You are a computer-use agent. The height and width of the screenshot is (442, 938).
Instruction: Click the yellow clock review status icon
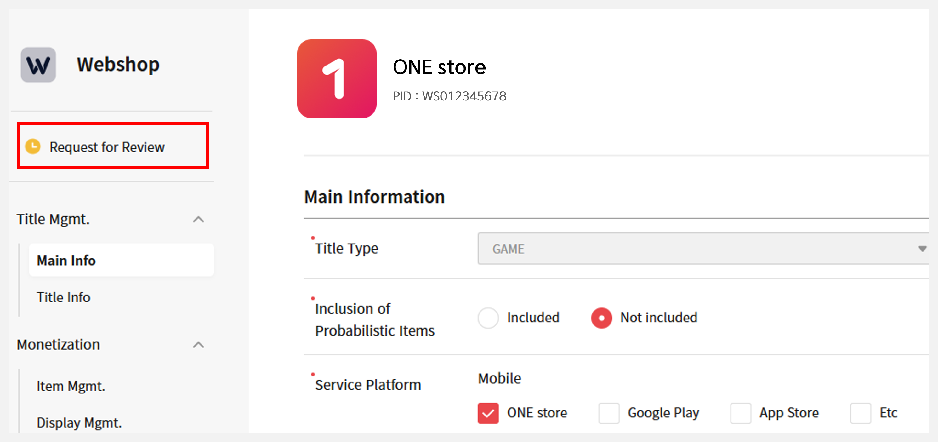tap(33, 146)
